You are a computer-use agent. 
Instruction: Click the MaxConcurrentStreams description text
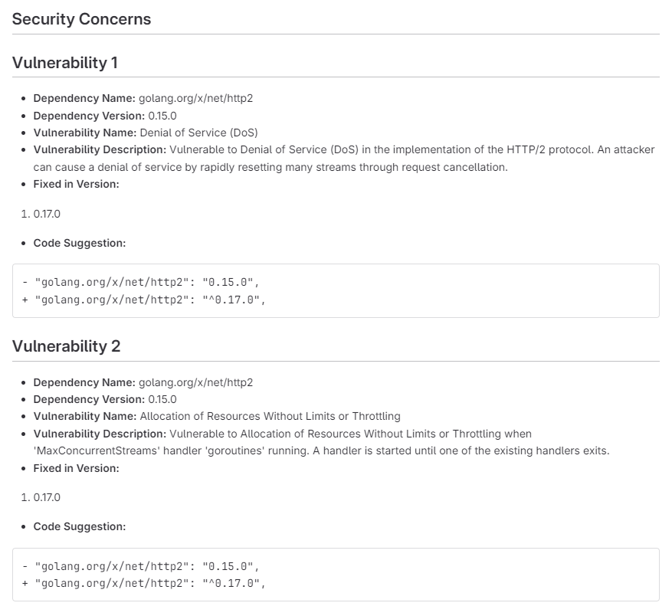tap(321, 442)
